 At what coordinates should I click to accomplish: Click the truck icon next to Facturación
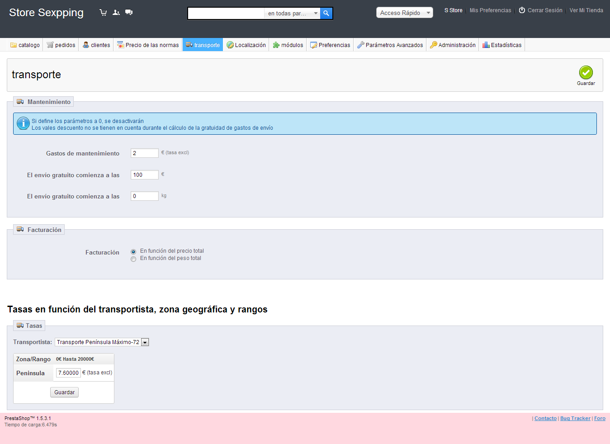click(20, 230)
